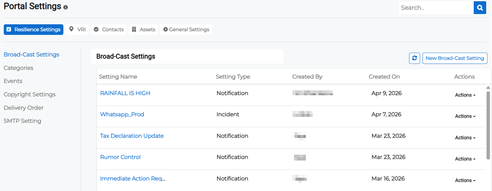The image size is (492, 191).
Task: Open the General Settings tab
Action: tap(186, 29)
